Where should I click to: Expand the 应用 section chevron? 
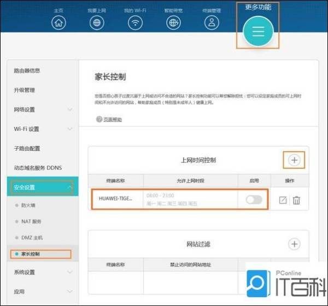(x=70, y=291)
